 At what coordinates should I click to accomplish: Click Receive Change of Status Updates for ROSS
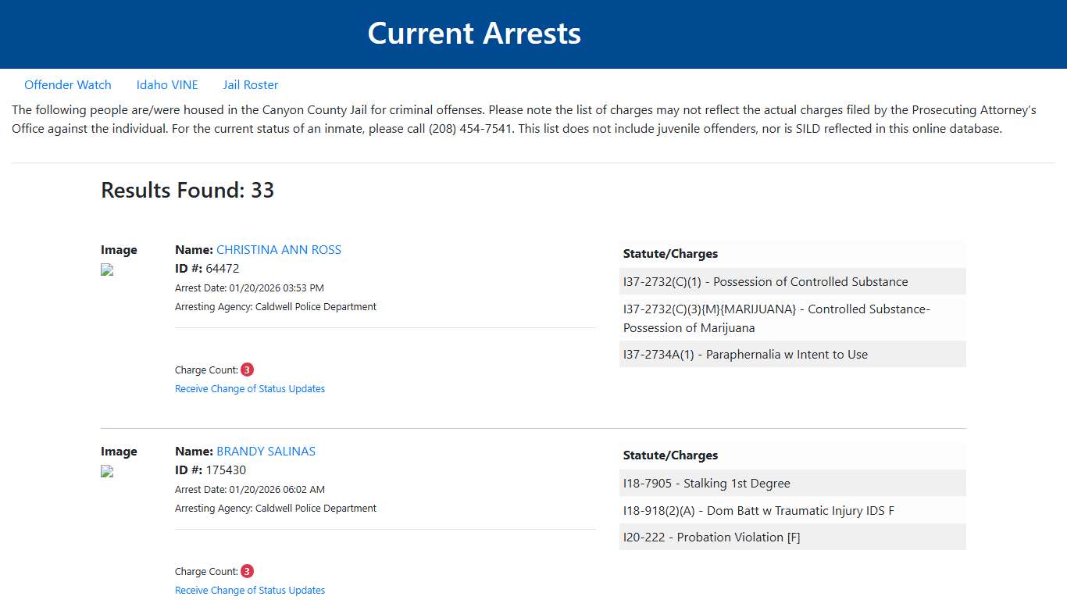[x=250, y=388]
